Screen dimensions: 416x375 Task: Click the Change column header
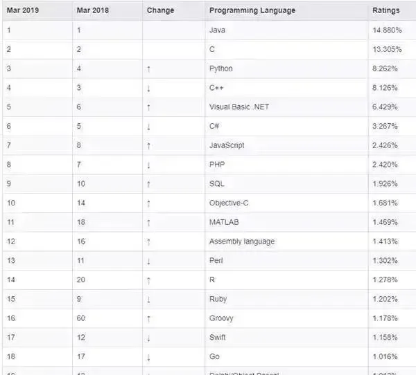(x=160, y=11)
